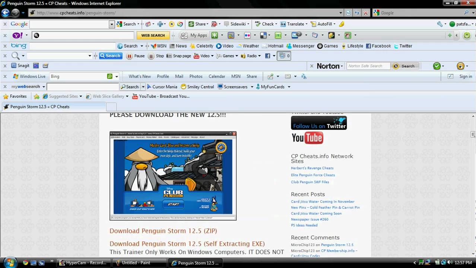Close the Bing toolbar with its X
This screenshot has width=476, height=268.
[x=5, y=46]
